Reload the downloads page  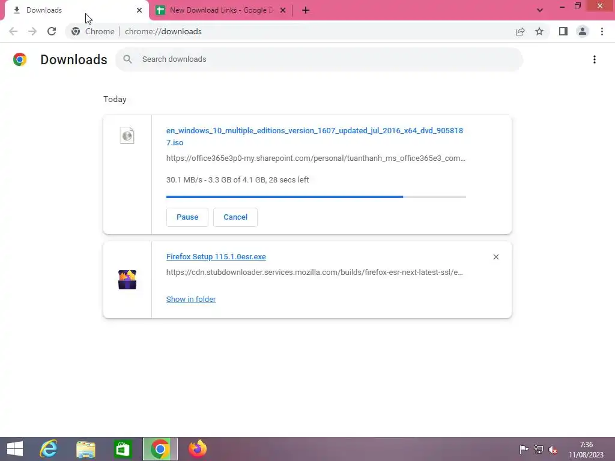[x=52, y=31]
